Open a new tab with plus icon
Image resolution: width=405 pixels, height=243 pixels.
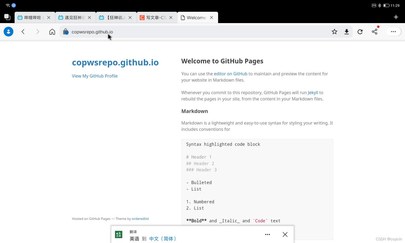[396, 17]
